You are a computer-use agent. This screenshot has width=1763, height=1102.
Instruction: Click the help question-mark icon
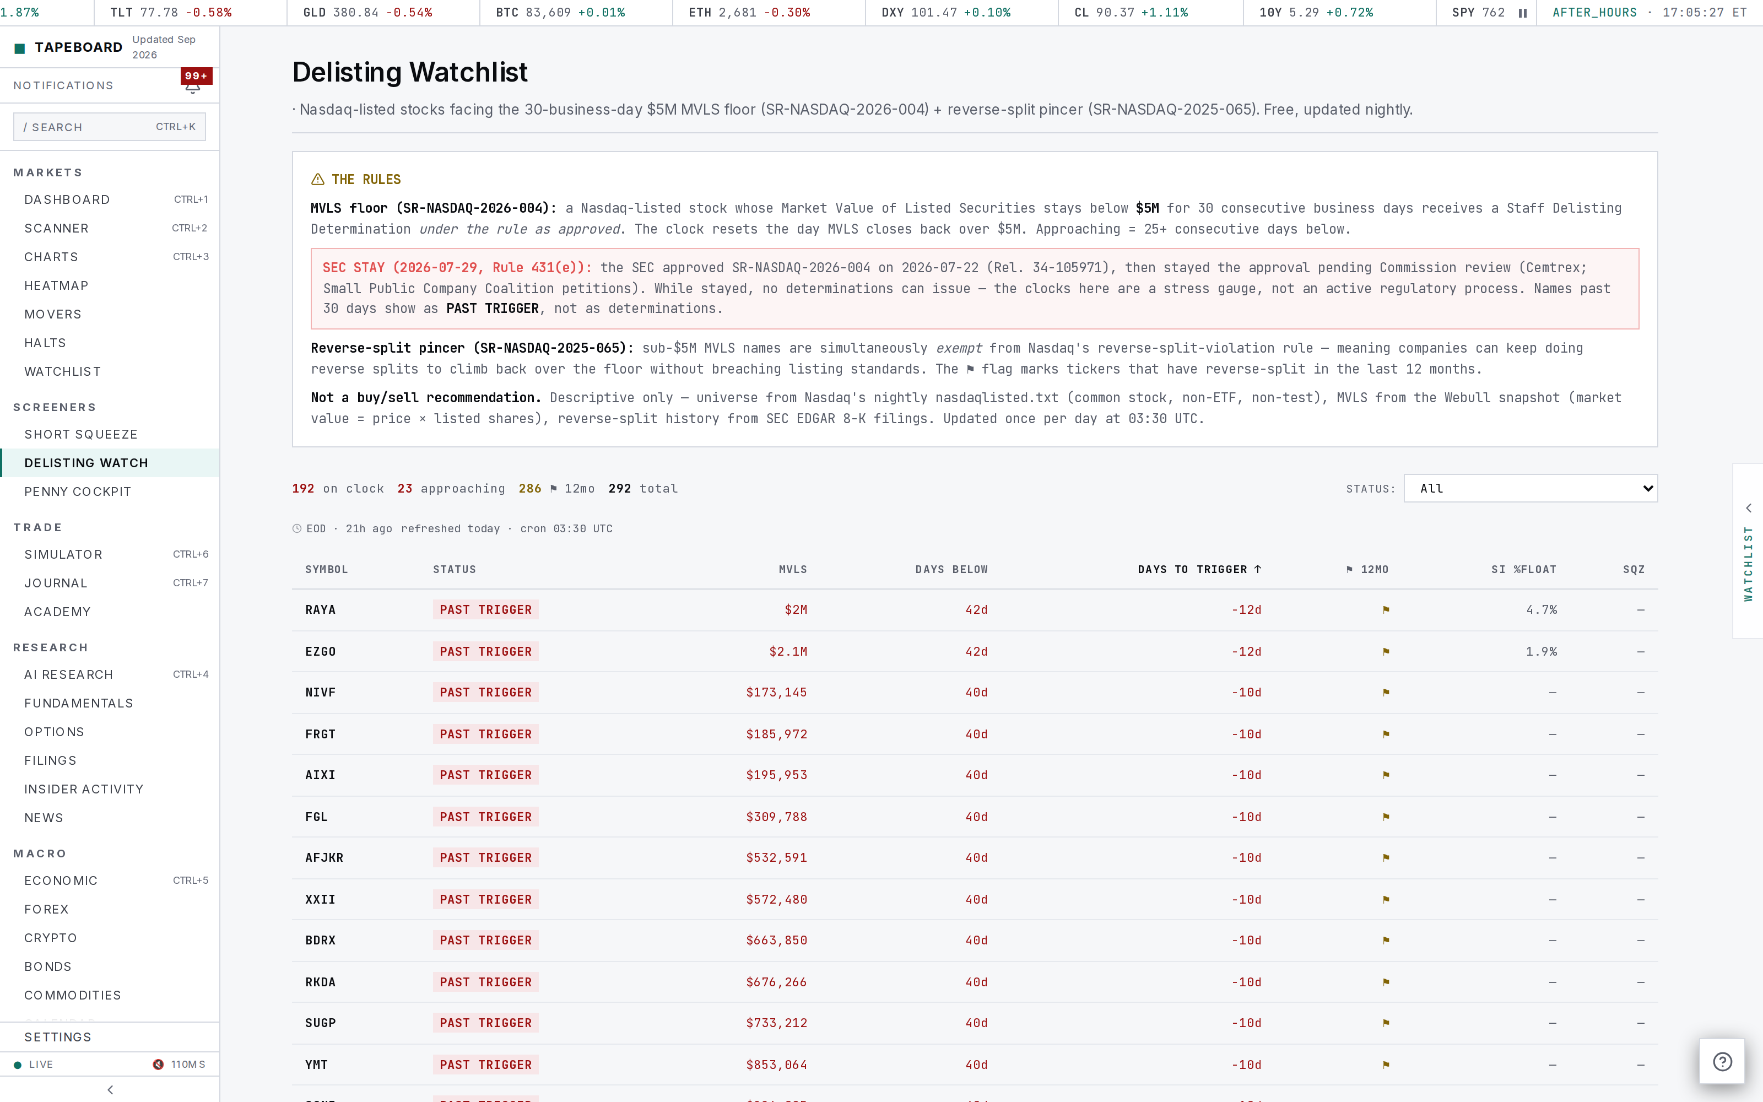click(x=1722, y=1061)
